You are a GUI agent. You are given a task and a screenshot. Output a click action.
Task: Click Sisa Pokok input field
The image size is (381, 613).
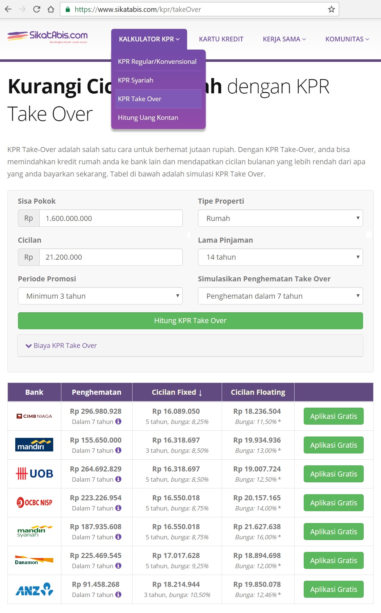(111, 218)
